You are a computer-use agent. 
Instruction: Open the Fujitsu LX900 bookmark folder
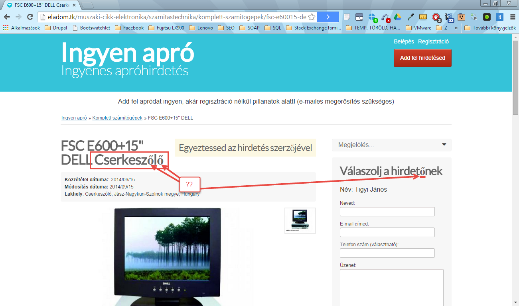tap(166, 28)
